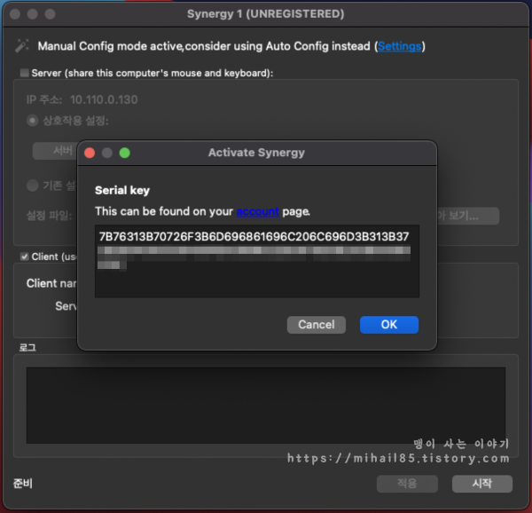Click the 찾아 보기 browse button
The image size is (532, 513).
(468, 216)
